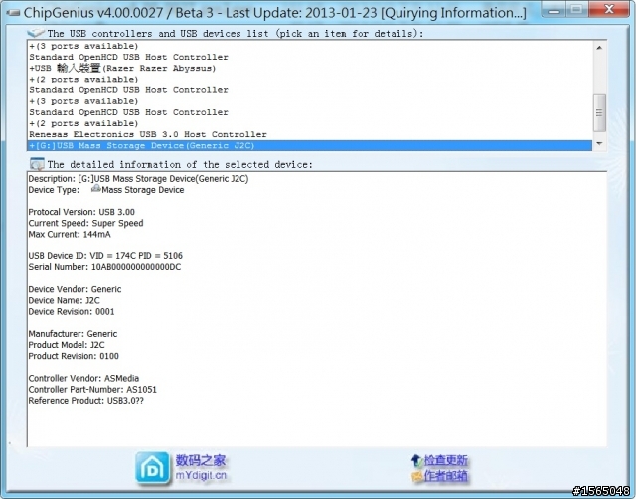Viewport: 636px width, 499px height.
Task: Click the Device Revision 0001 line
Action: click(72, 312)
